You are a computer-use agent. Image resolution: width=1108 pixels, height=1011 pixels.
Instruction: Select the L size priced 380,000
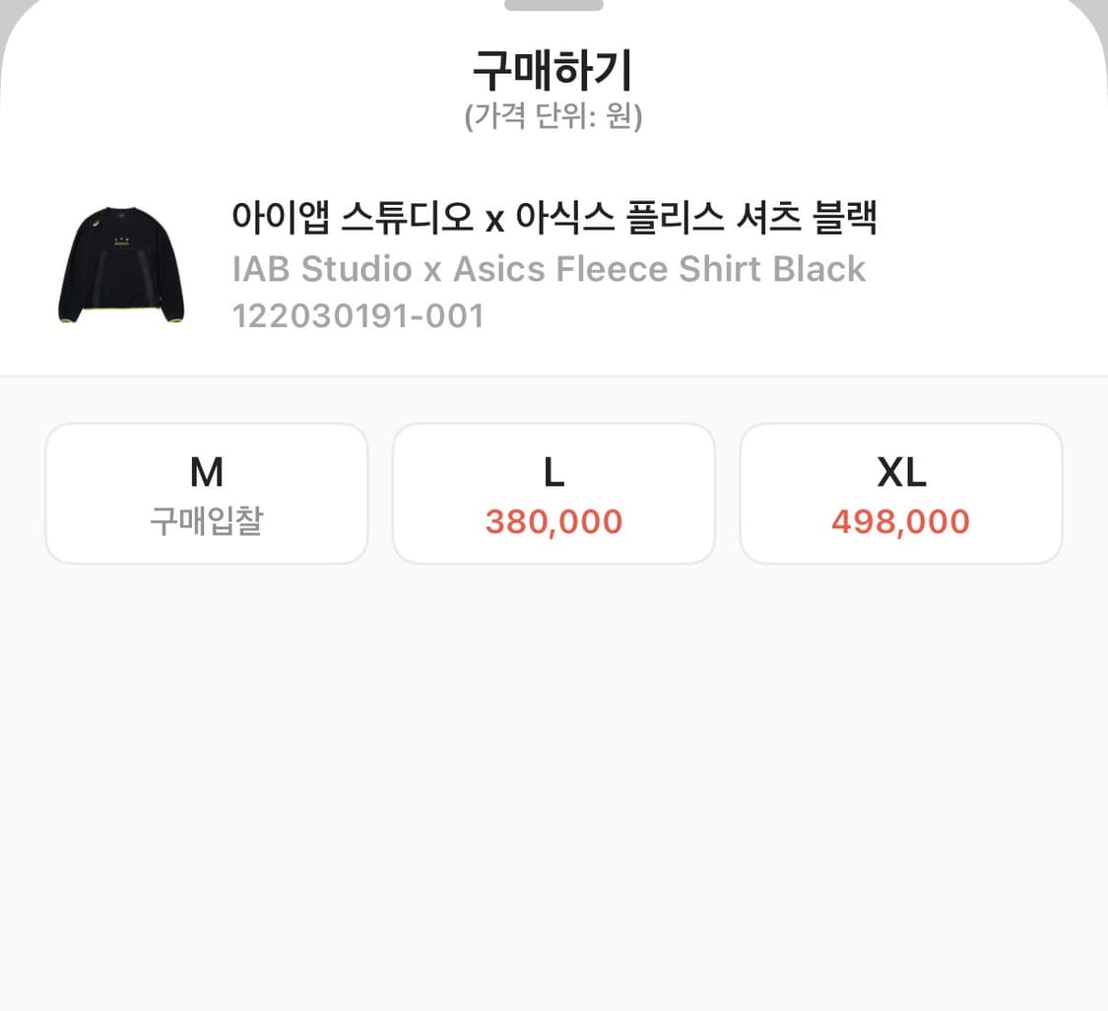pos(554,493)
